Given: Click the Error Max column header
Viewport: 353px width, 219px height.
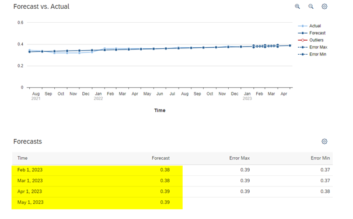Looking at the screenshot, I should tap(240, 158).
